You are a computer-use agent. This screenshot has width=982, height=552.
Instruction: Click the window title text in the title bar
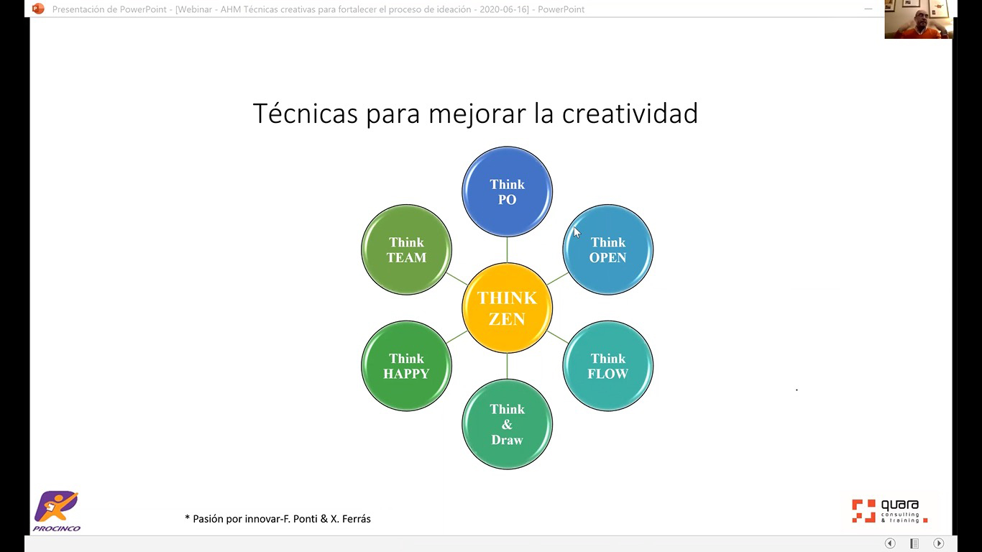tap(318, 9)
